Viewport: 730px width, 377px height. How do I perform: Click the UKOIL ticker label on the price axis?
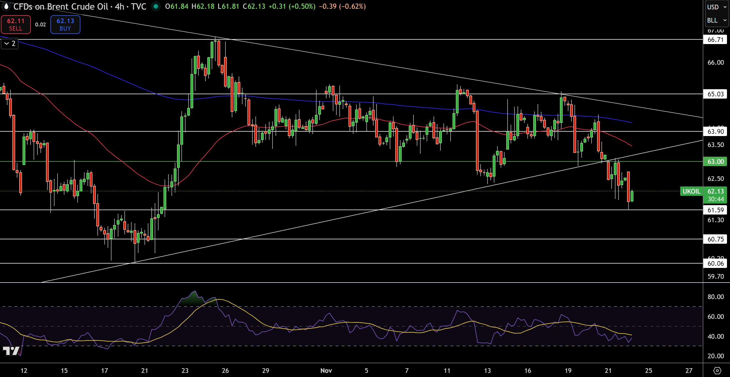[691, 191]
